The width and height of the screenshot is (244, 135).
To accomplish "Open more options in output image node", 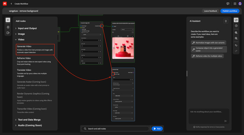I will (133, 32).
